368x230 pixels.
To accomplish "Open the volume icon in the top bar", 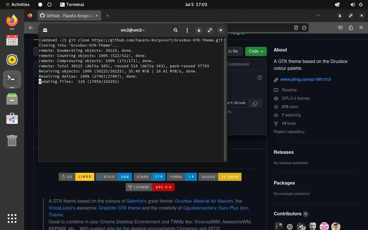I will [x=353, y=5].
